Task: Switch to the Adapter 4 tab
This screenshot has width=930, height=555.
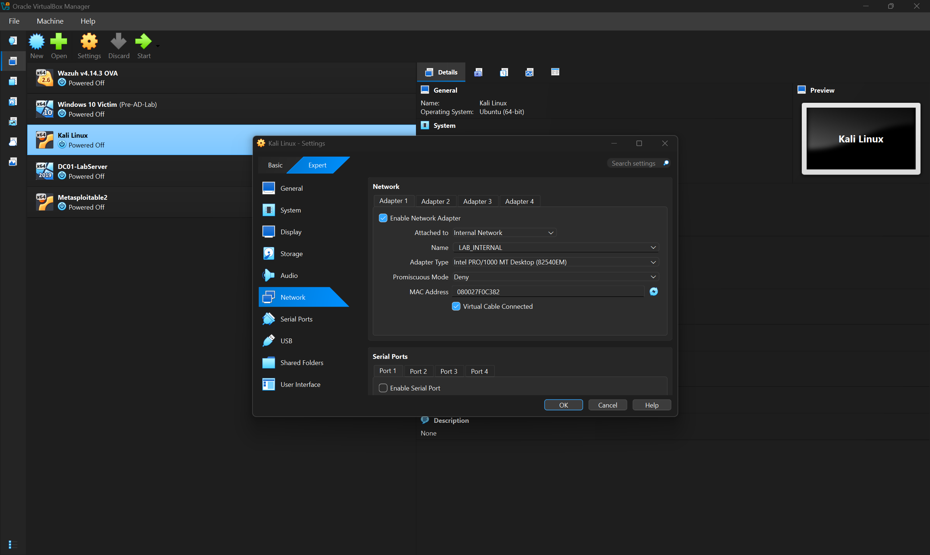Action: pyautogui.click(x=519, y=201)
